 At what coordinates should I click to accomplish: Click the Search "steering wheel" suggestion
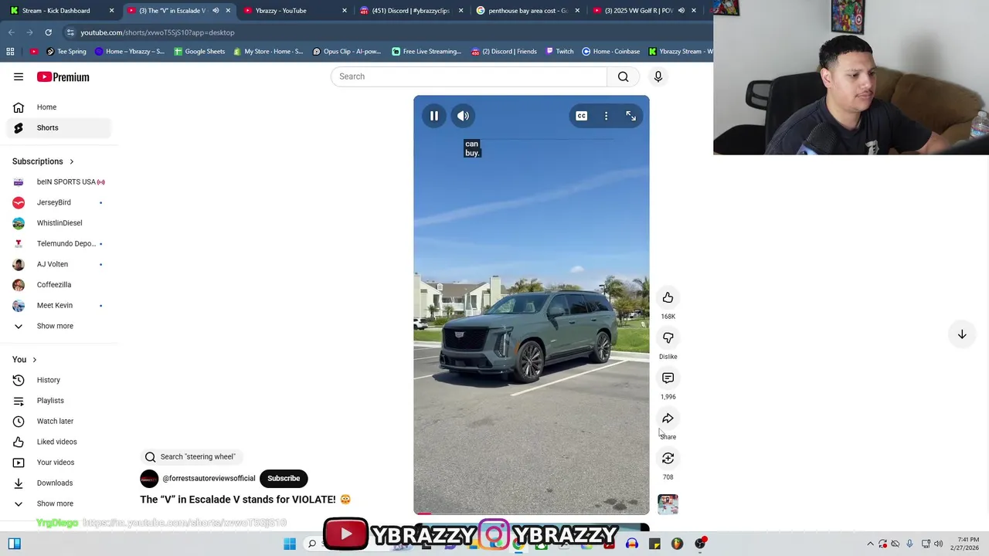point(190,456)
